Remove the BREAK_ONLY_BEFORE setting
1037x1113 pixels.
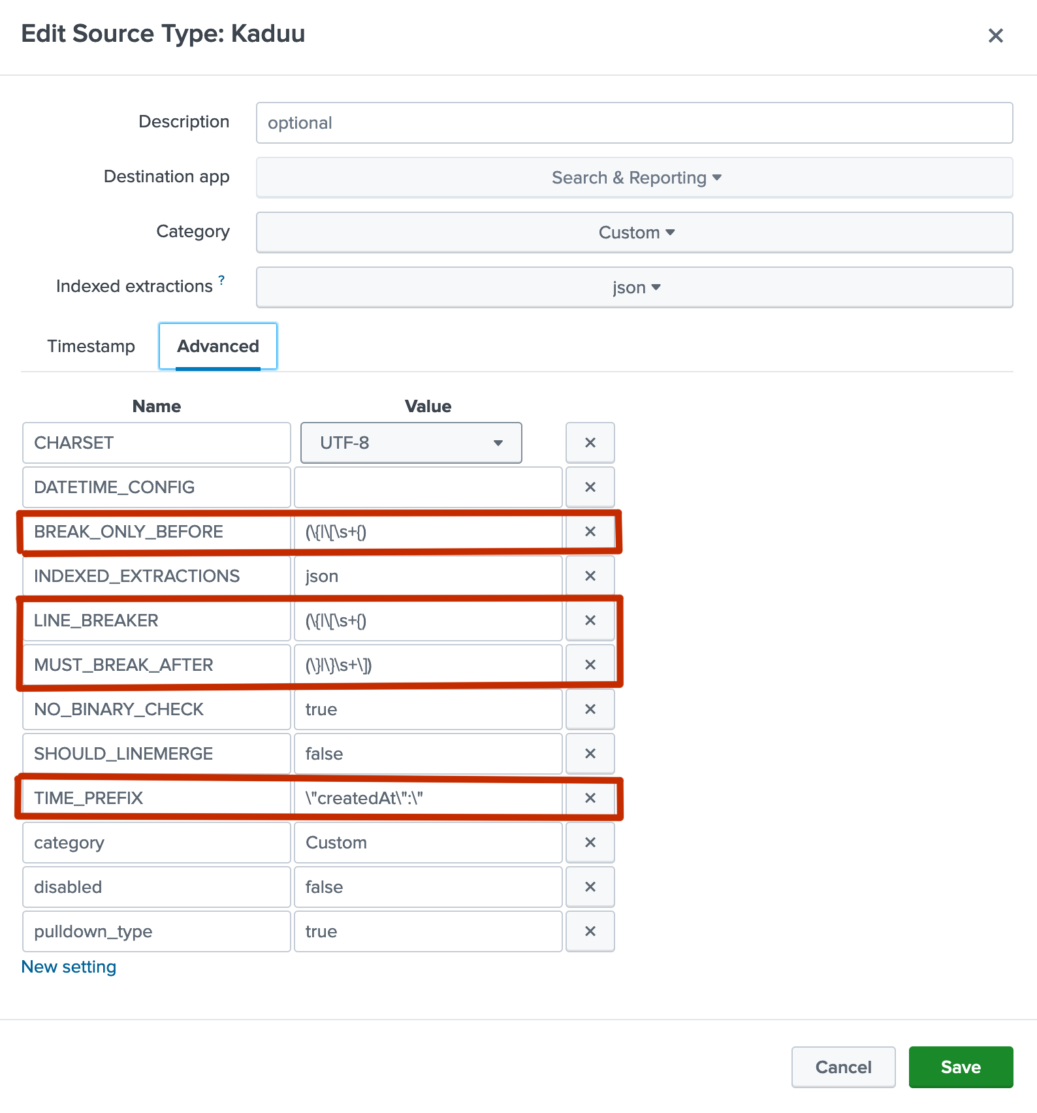[x=590, y=532]
